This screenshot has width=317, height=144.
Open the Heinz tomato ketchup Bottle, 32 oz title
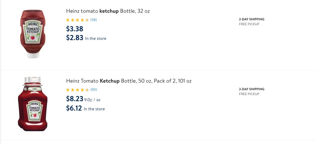(108, 11)
